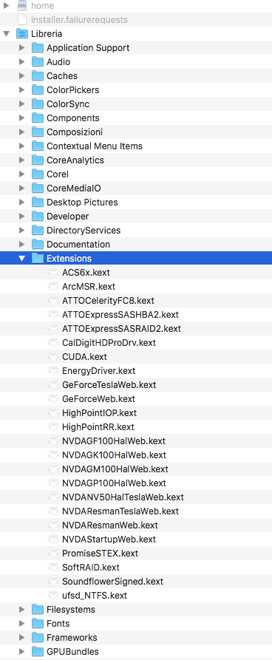Select EnergyDriver.kext file name
This screenshot has width=272, height=660.
99,371
